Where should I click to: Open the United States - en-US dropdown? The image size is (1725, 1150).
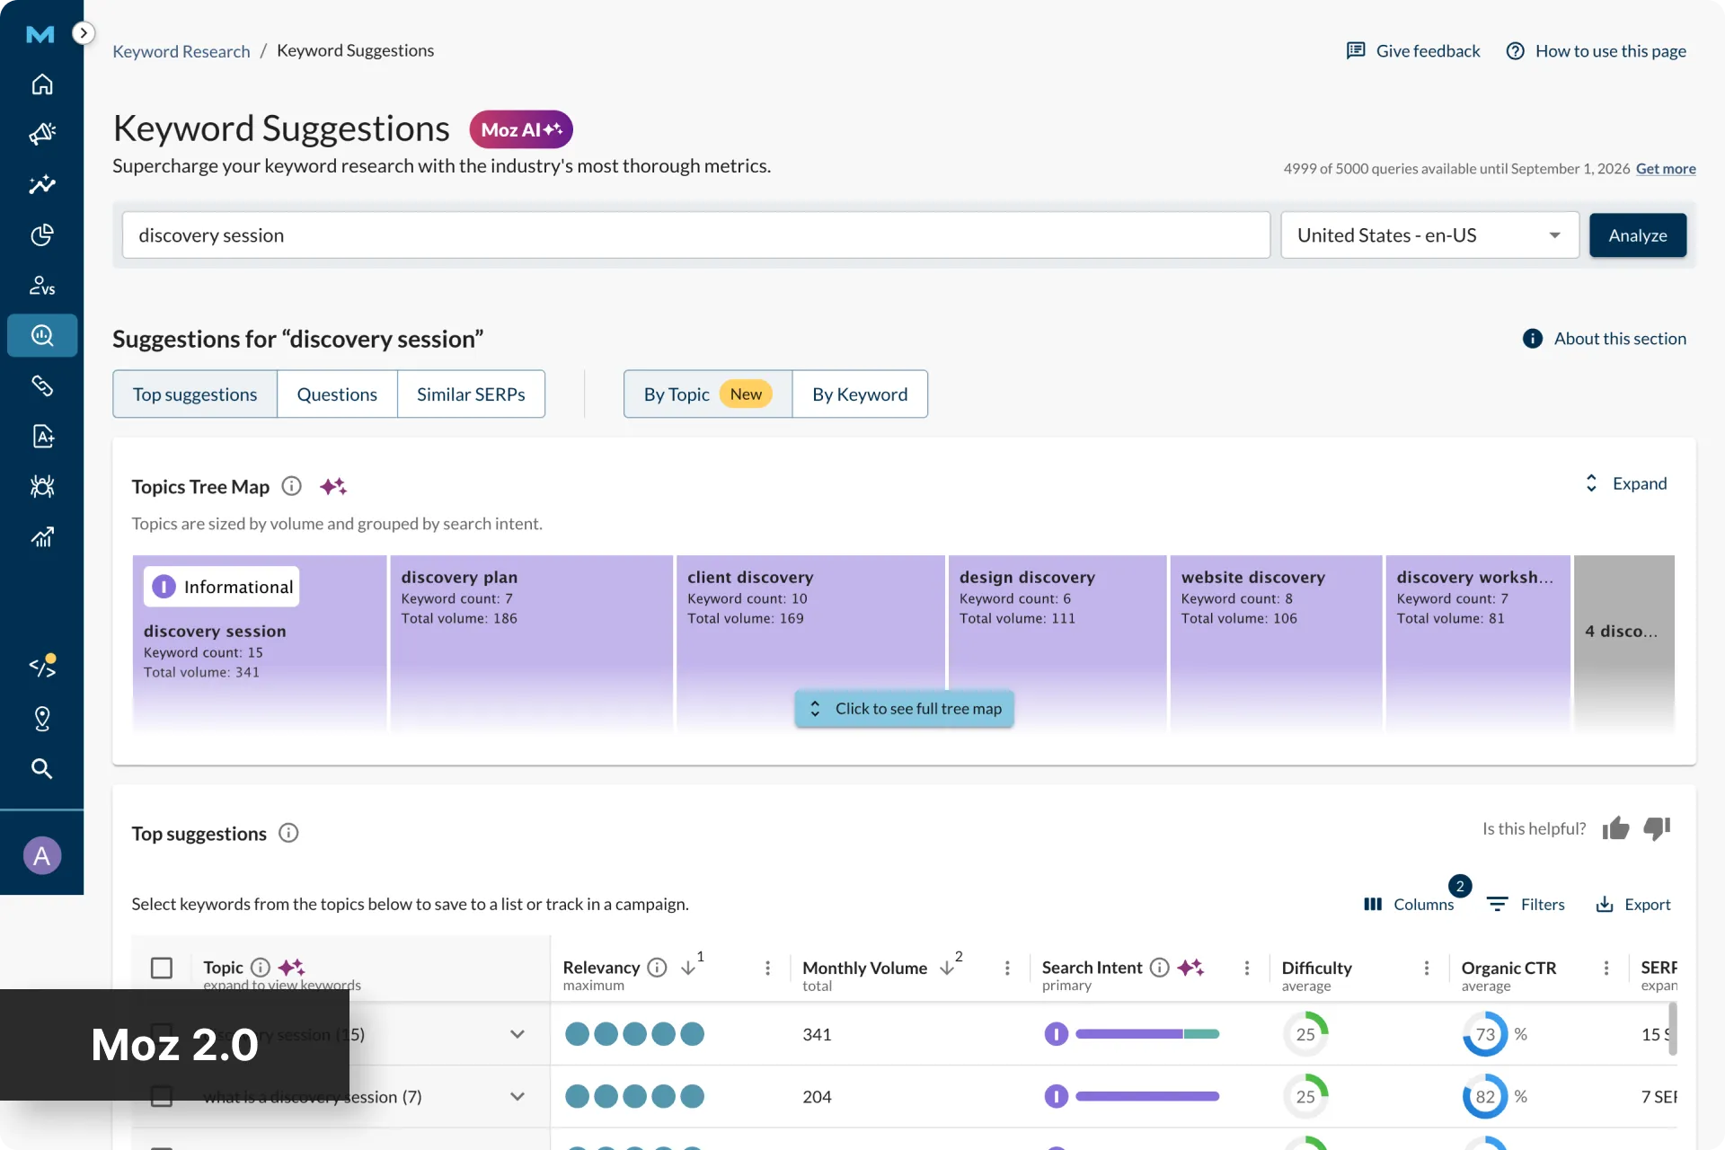(x=1429, y=235)
